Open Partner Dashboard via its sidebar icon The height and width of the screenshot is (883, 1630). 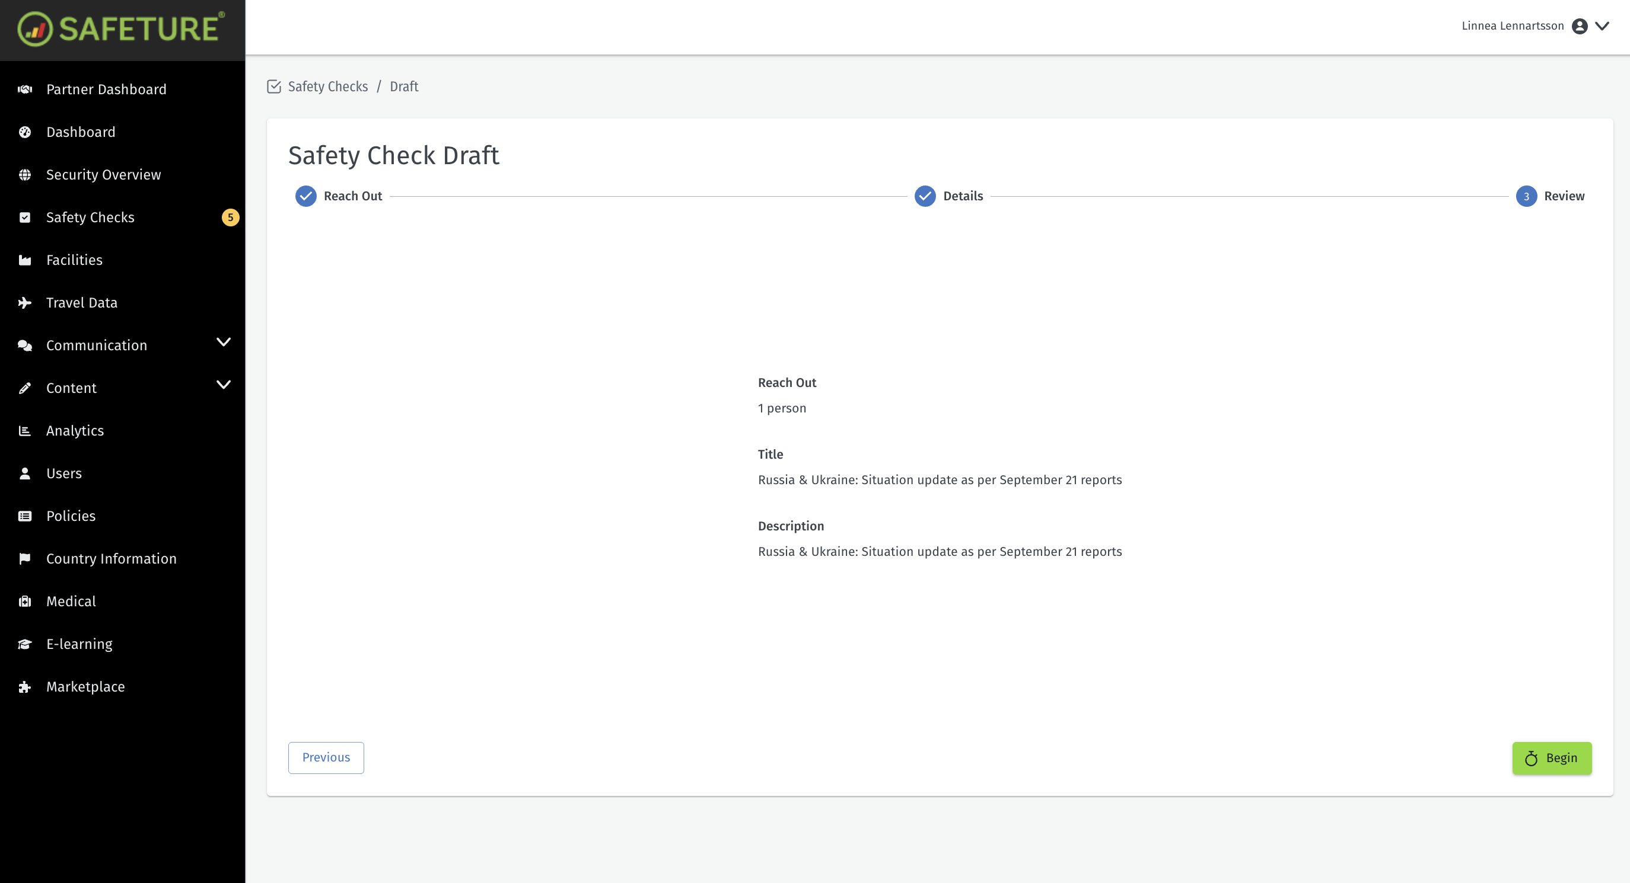25,89
